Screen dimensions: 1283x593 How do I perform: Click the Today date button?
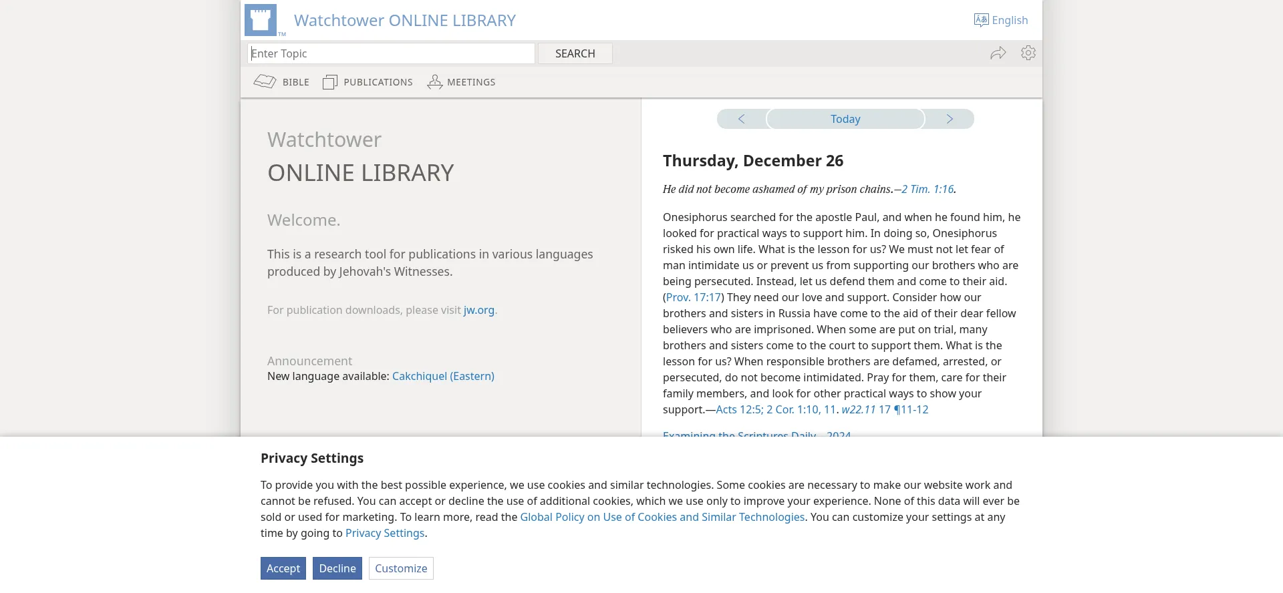tap(845, 119)
